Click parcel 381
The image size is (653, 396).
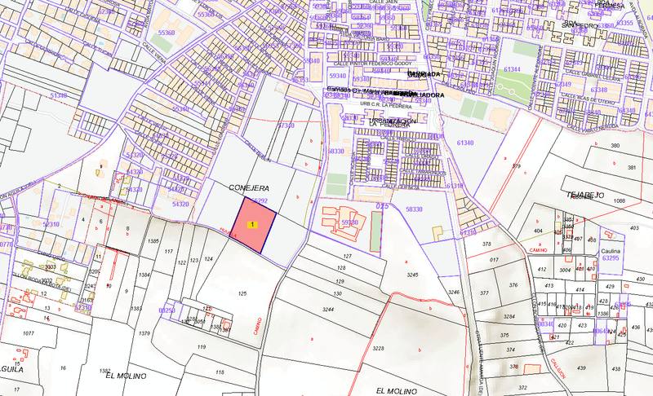pyautogui.click(x=632, y=168)
